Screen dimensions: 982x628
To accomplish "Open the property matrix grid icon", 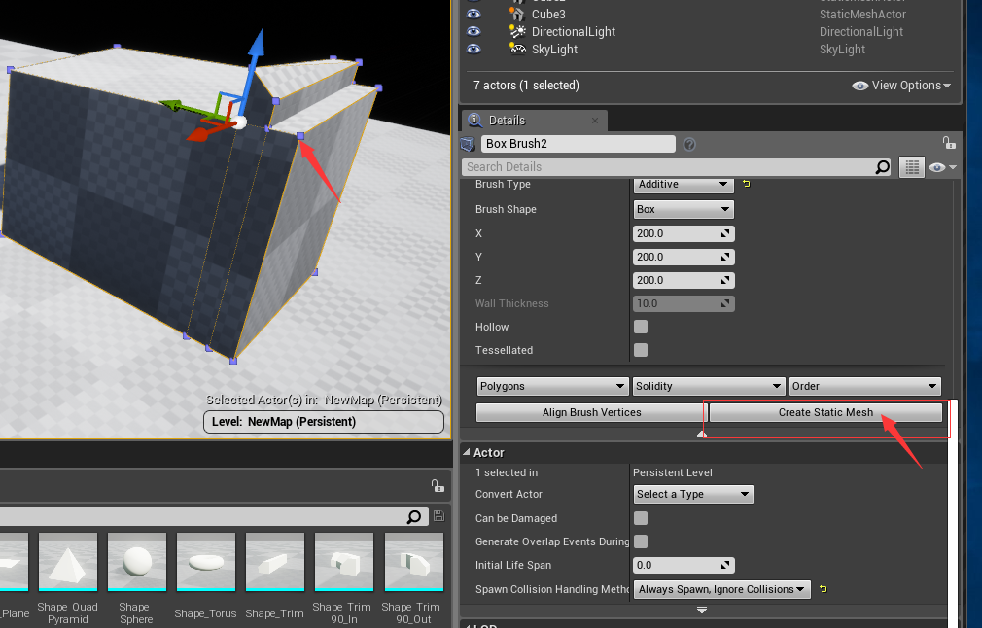I will [911, 167].
